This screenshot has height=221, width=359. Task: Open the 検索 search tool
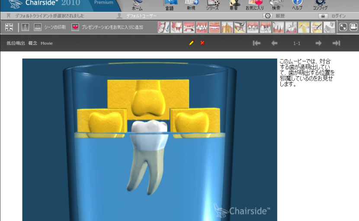pyautogui.click(x=276, y=6)
